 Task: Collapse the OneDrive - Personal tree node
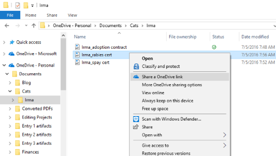coord(4,65)
